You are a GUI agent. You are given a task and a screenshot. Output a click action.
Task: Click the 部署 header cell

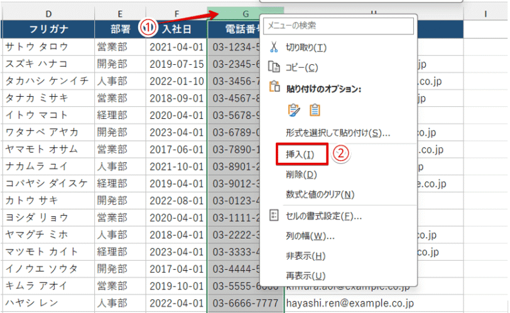[120, 30]
